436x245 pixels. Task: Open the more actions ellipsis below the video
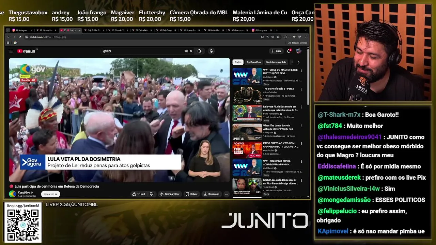click(227, 194)
